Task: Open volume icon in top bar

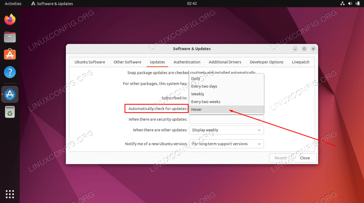Action: (350, 4)
